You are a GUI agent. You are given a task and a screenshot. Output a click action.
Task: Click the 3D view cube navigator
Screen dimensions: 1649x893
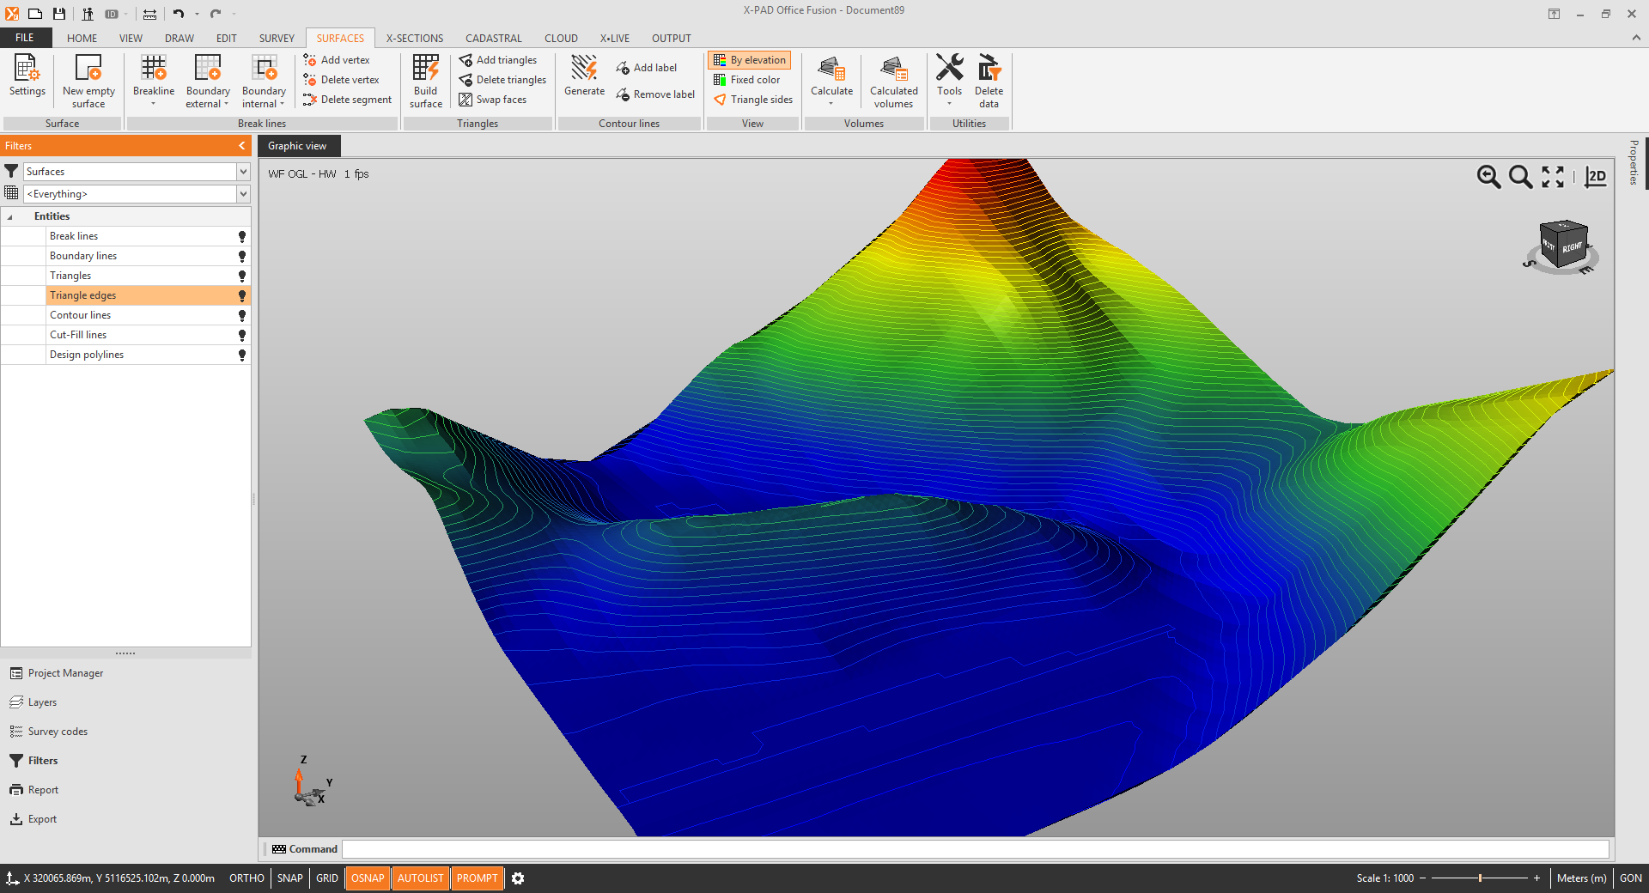click(1562, 246)
